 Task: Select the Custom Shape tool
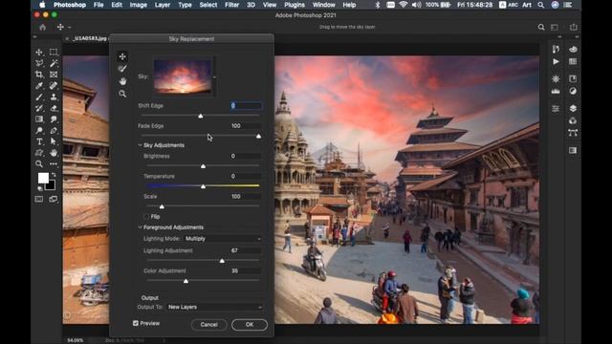pyautogui.click(x=39, y=153)
